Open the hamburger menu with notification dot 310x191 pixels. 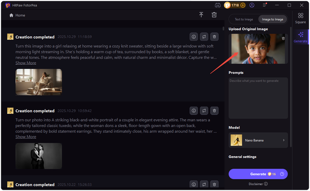(264, 5)
